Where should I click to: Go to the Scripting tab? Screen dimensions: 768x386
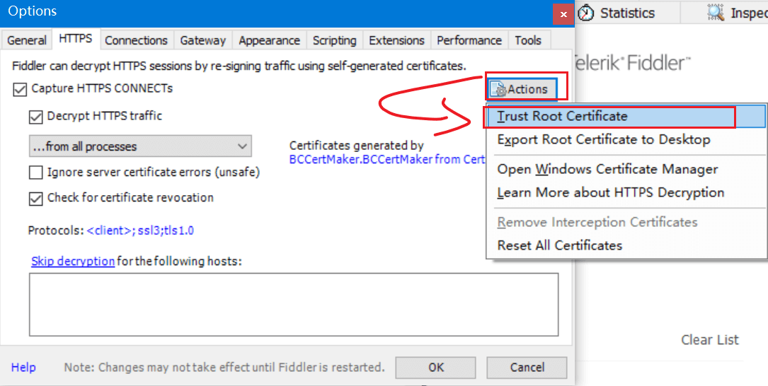coord(335,40)
